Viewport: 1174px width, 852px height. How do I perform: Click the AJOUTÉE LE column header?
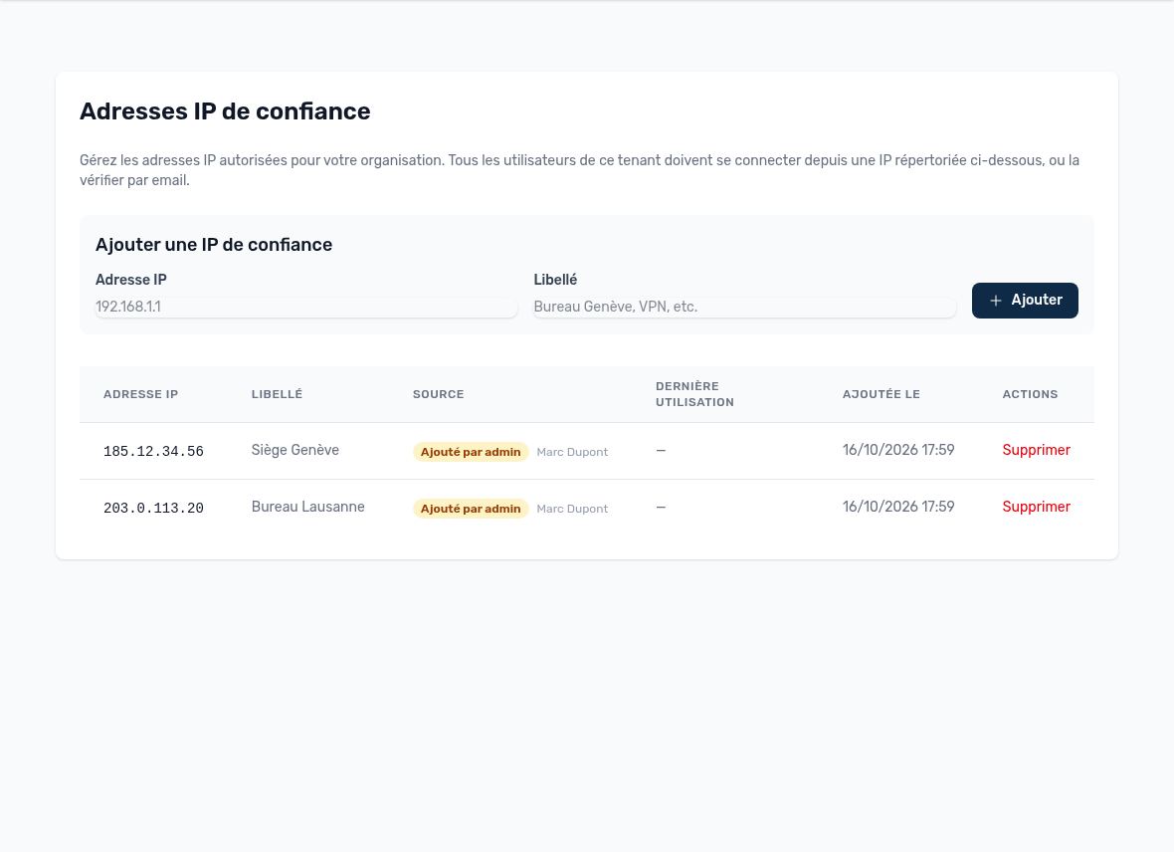point(880,394)
